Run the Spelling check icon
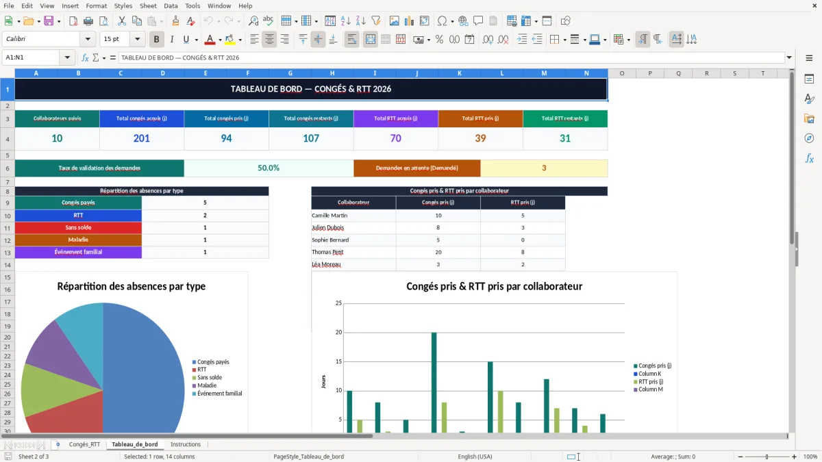This screenshot has height=462, width=822. (268, 21)
